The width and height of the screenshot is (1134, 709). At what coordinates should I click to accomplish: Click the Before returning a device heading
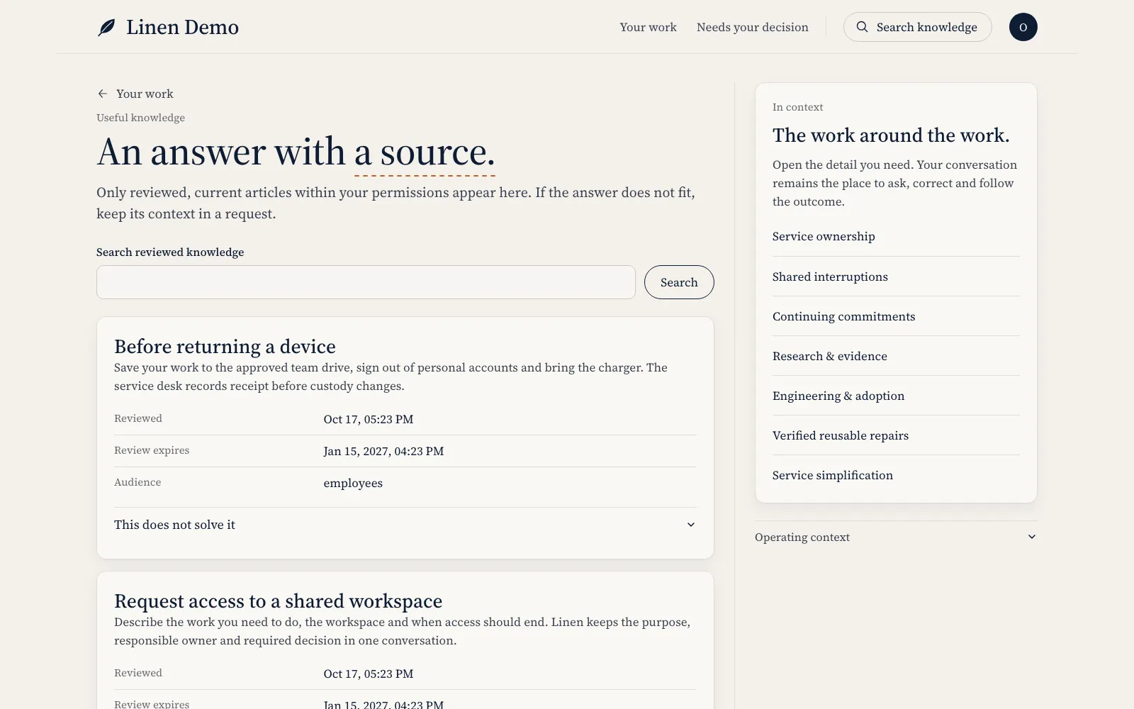225,347
